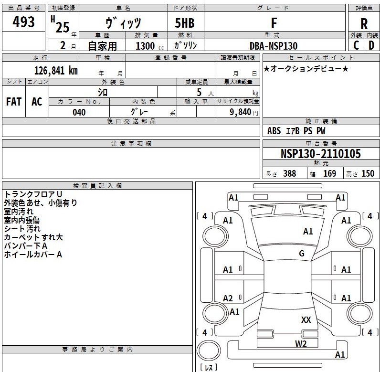Select the mileage 126,841 km
Screen dimensions: 380x372
tap(56, 71)
